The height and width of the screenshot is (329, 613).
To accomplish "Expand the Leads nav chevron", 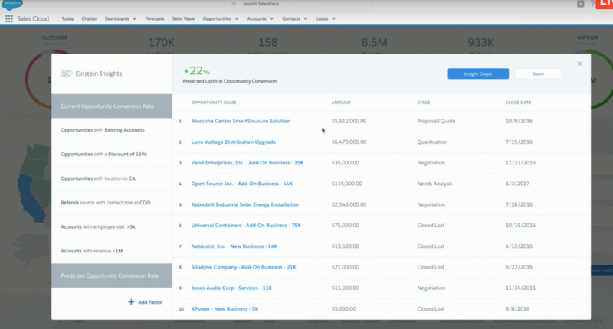I will point(333,18).
